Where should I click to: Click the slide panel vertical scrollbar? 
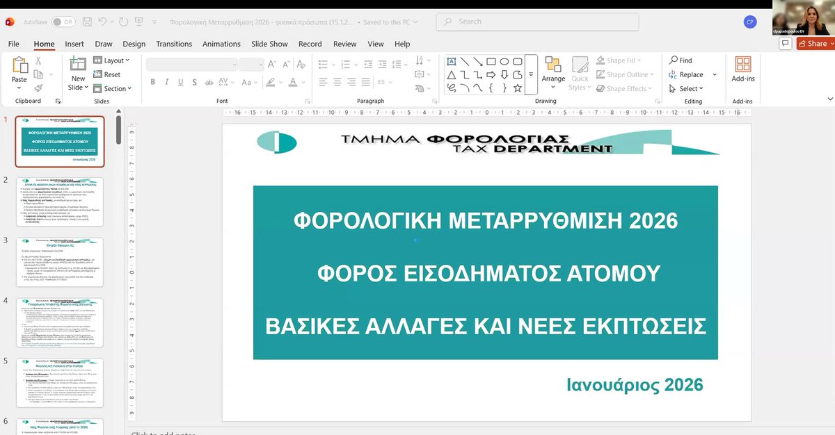(x=118, y=129)
